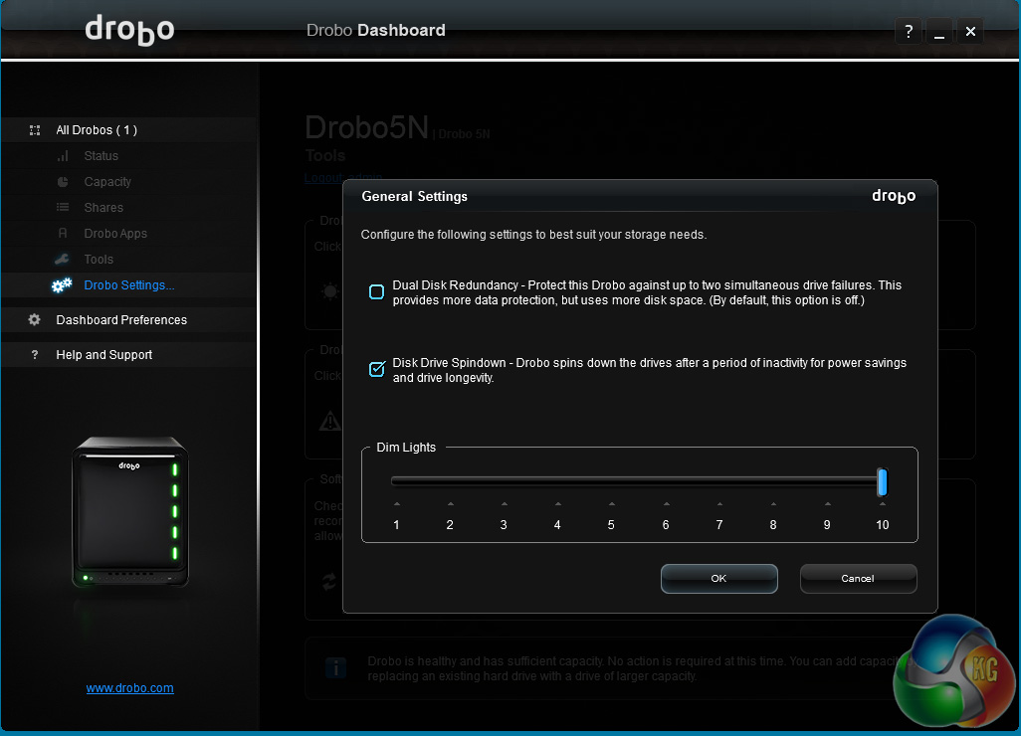Visit the www.drobo.com link

(x=129, y=687)
